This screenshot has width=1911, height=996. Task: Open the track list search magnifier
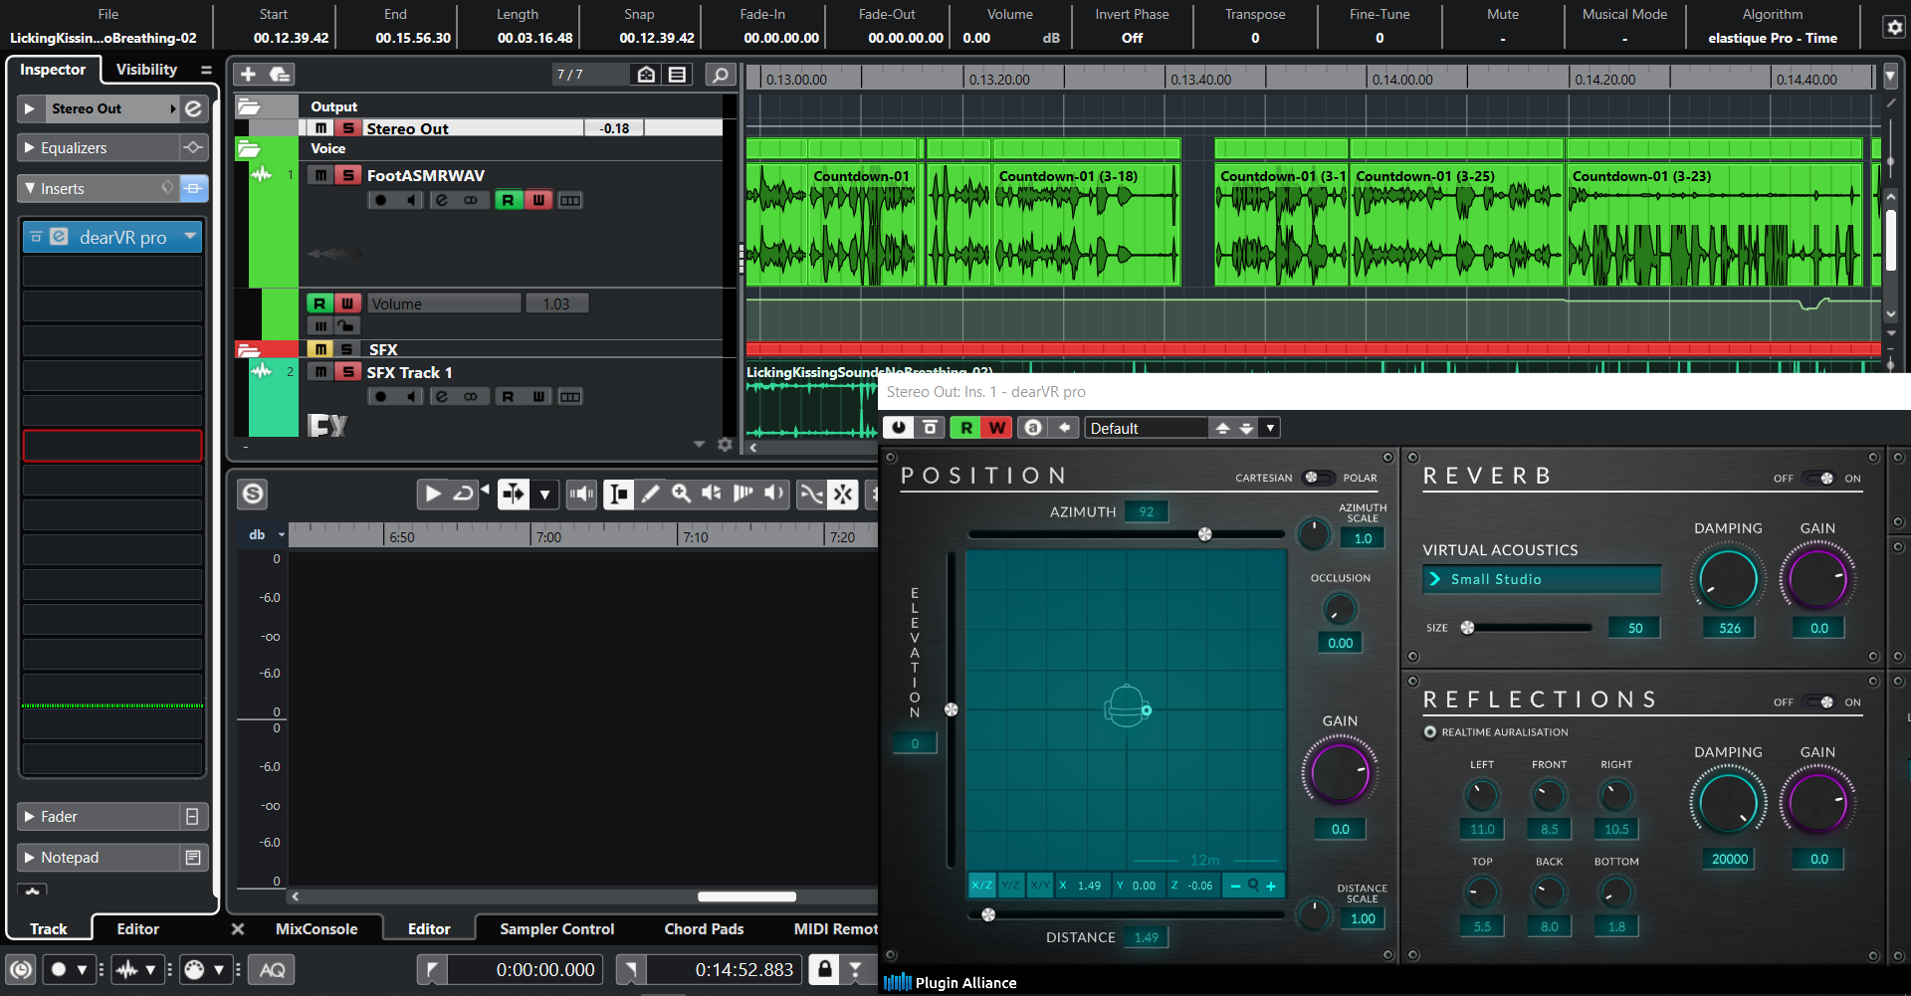point(720,75)
